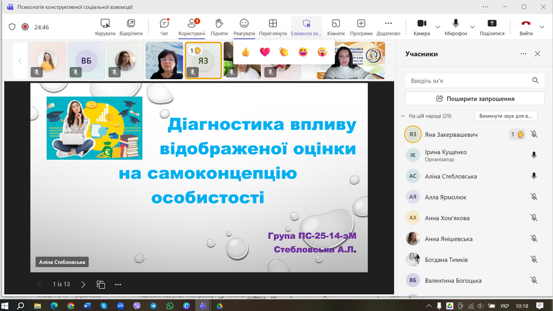553x311 pixels.
Task: Open the Переглянути view menu
Action: click(x=272, y=27)
